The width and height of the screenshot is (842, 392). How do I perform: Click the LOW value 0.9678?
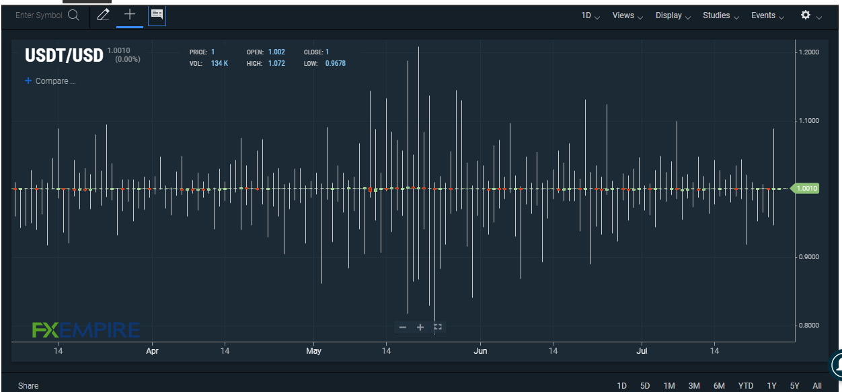coord(336,64)
